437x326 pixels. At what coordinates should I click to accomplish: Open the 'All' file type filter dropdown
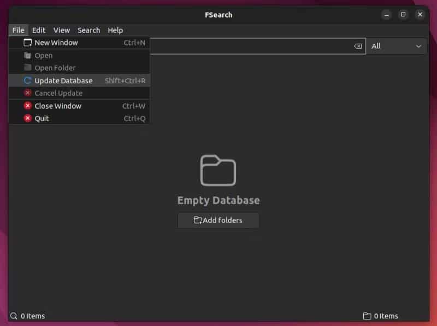[x=397, y=46]
